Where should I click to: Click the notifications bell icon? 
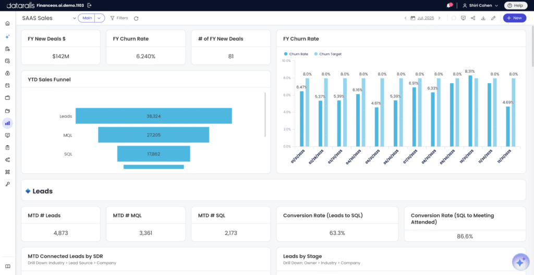450,5
